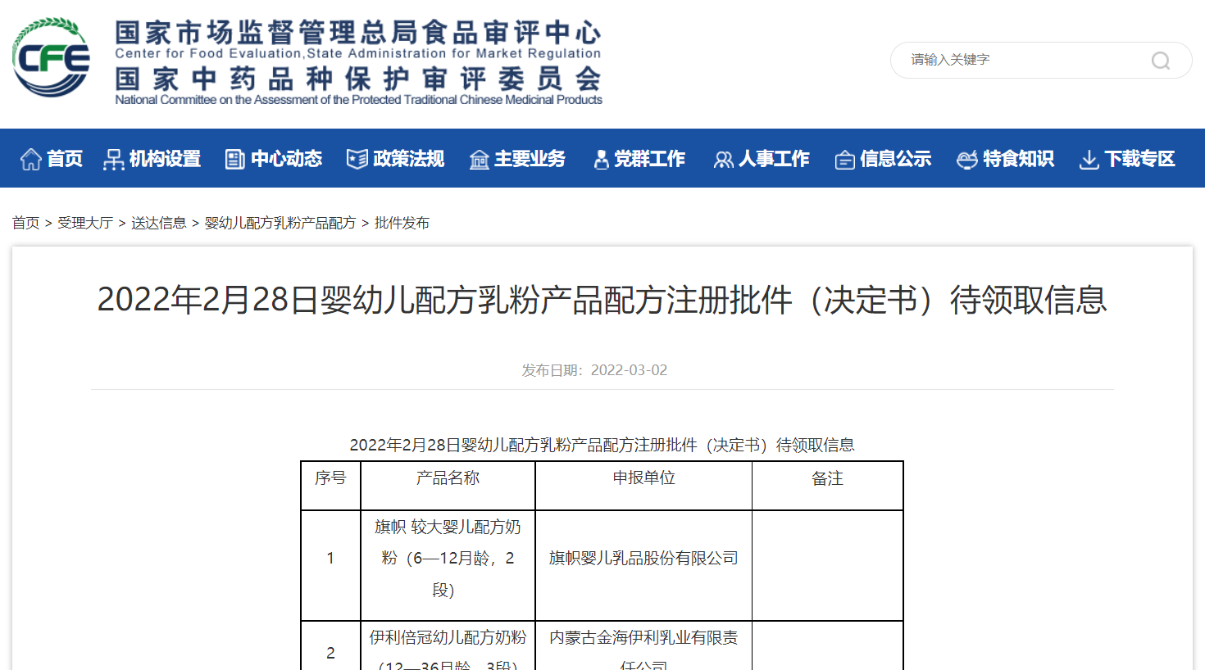Click the download icon beside 下载专区
1205x670 pixels.
coord(1089,159)
